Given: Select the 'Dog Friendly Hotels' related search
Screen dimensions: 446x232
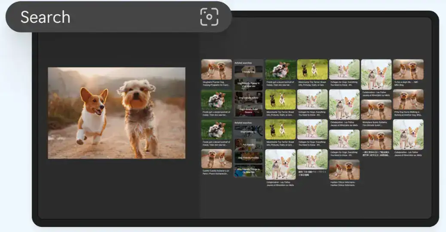Looking at the screenshot, I should click(x=248, y=98).
